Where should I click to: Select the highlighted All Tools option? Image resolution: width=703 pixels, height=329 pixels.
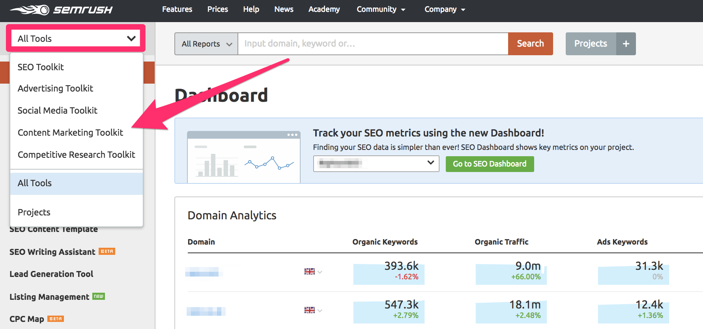point(77,183)
